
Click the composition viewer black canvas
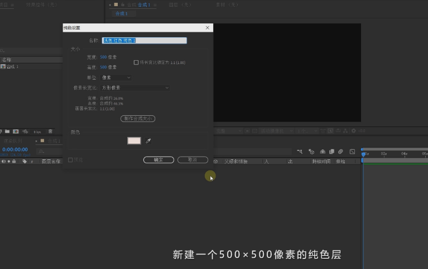coord(287,72)
